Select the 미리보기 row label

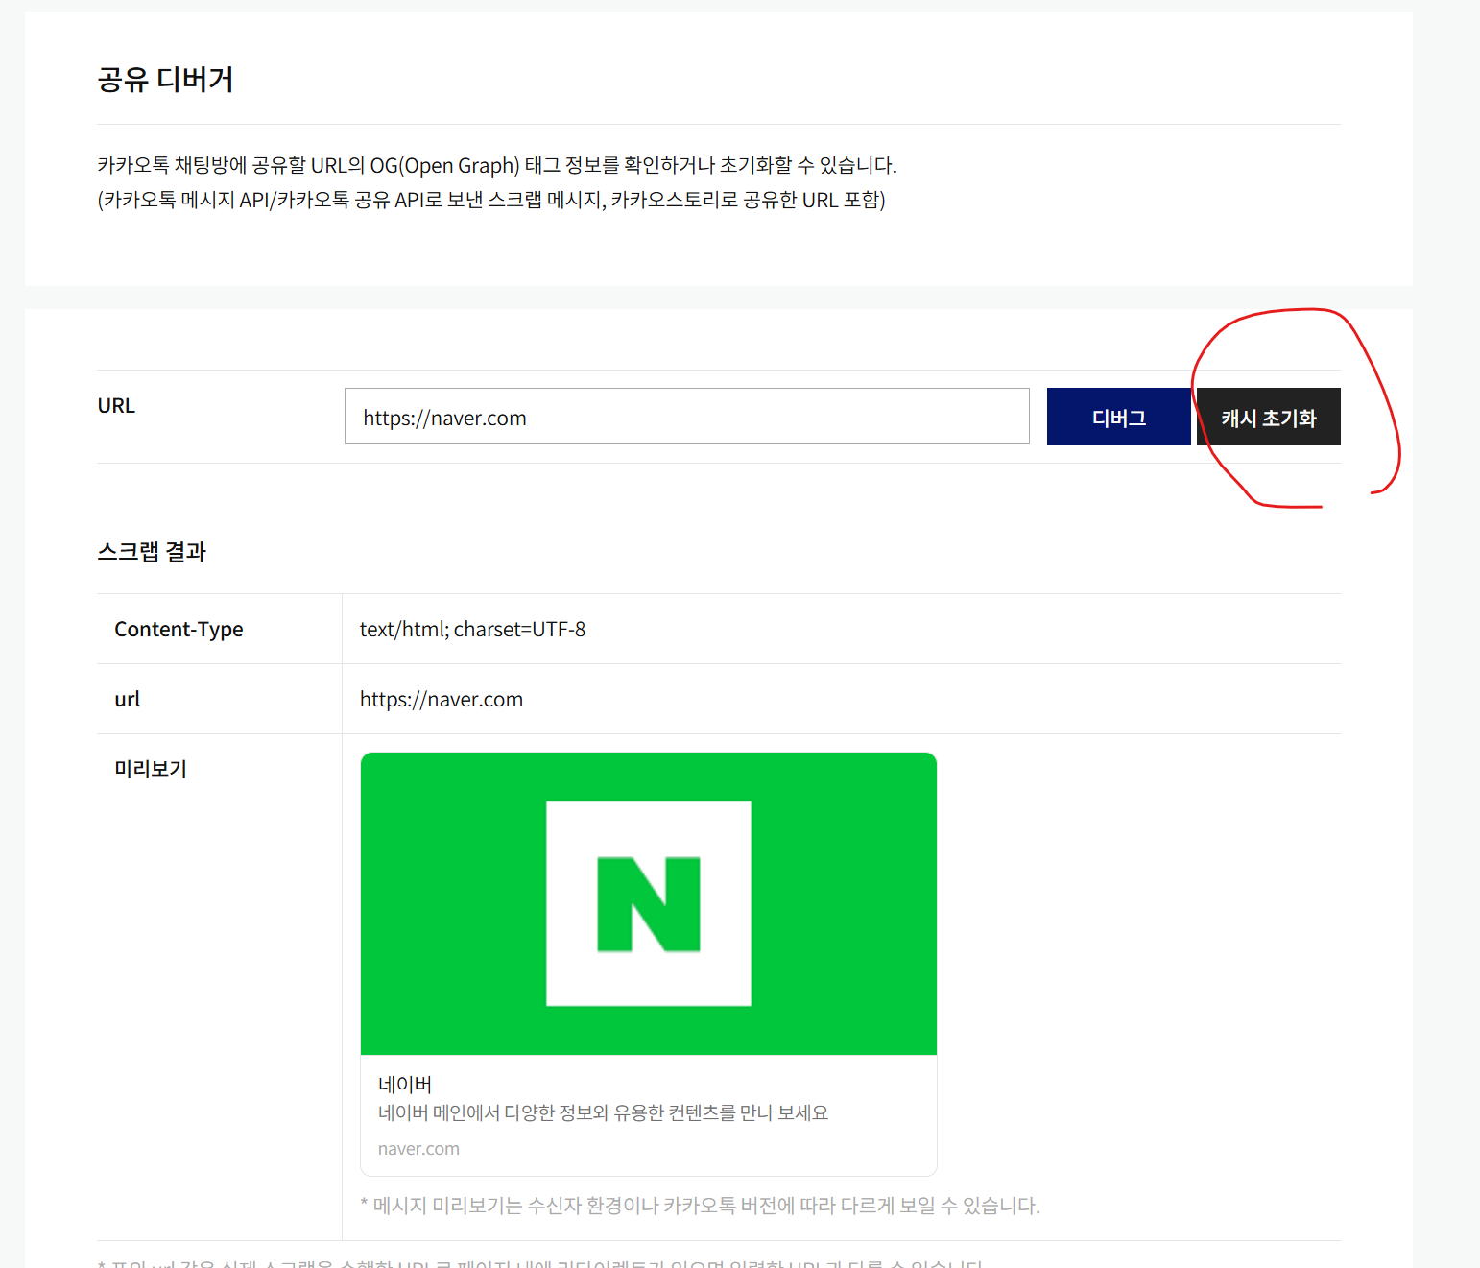tap(151, 769)
